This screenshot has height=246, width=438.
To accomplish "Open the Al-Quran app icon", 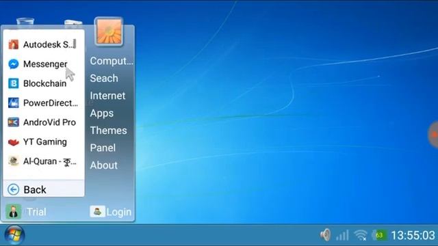I will (x=14, y=161).
